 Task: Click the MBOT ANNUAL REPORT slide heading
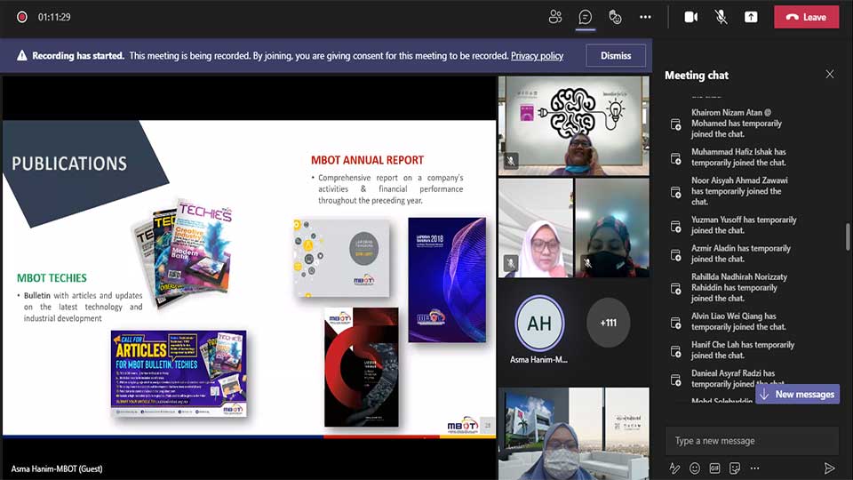click(x=367, y=160)
